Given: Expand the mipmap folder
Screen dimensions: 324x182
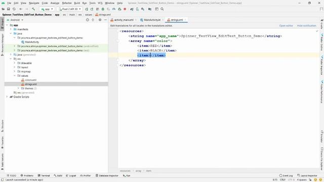Looking at the screenshot, I should tap(15, 71).
